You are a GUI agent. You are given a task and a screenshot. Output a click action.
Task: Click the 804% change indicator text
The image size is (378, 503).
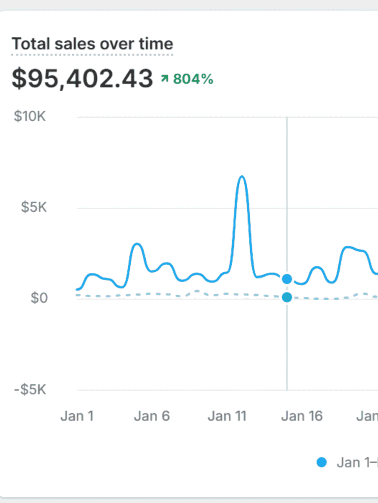(x=193, y=79)
